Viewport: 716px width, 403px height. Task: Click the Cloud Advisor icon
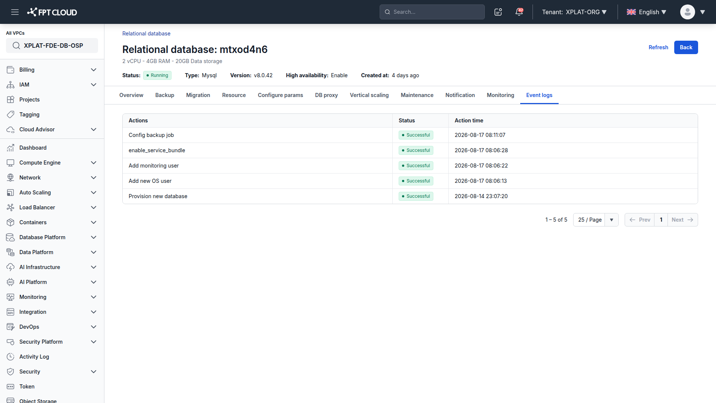coord(10,129)
